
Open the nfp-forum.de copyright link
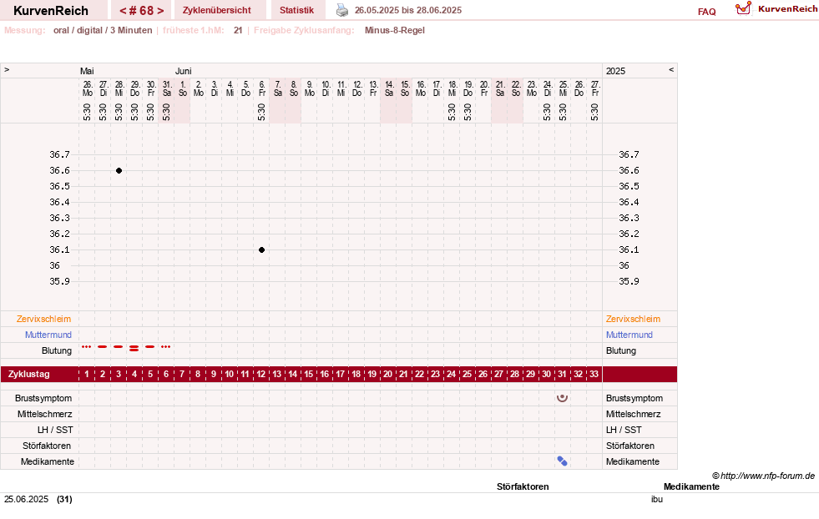click(x=763, y=476)
